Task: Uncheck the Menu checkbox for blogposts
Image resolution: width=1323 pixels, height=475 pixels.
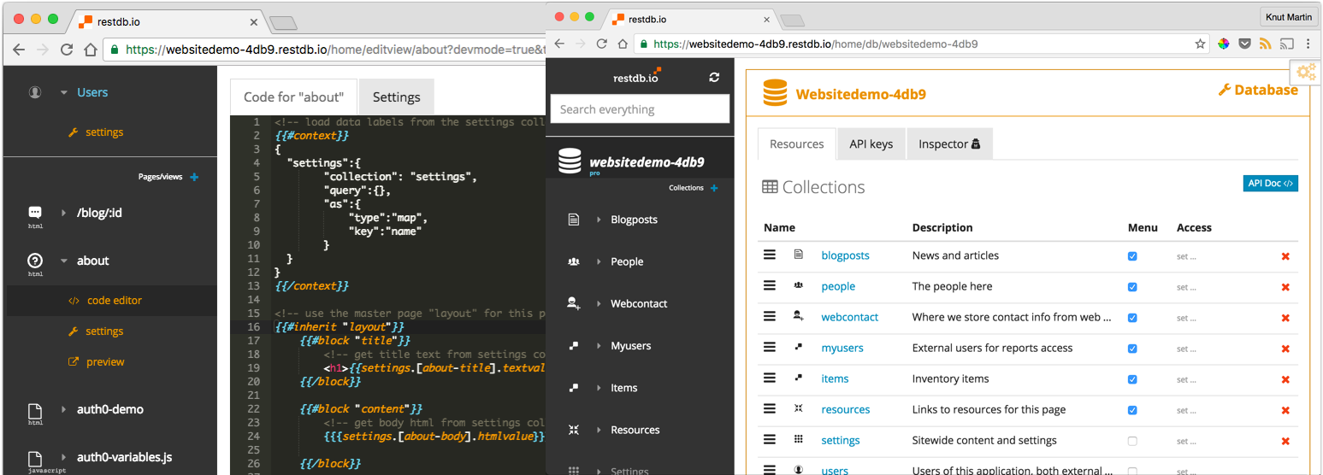Action: point(1132,256)
